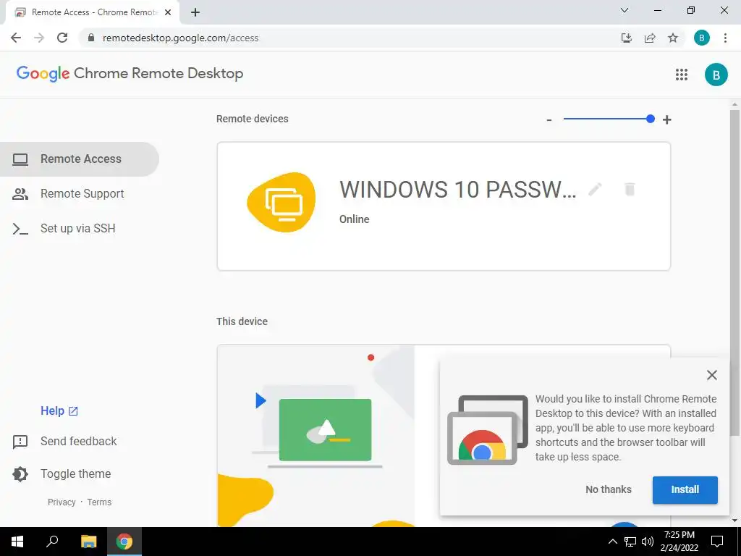Open the Chrome three-dot menu
Viewport: 741px width, 556px height.
(x=725, y=38)
